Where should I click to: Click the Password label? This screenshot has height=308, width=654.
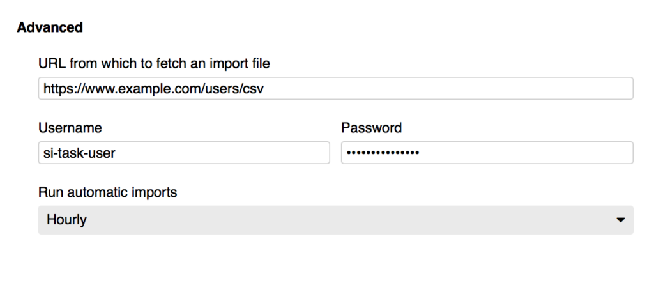(x=371, y=128)
